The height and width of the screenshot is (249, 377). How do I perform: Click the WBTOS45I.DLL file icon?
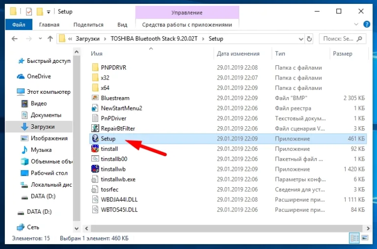click(95, 210)
